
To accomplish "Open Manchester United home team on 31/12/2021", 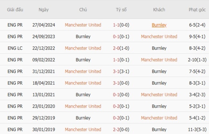I will 83,71.
